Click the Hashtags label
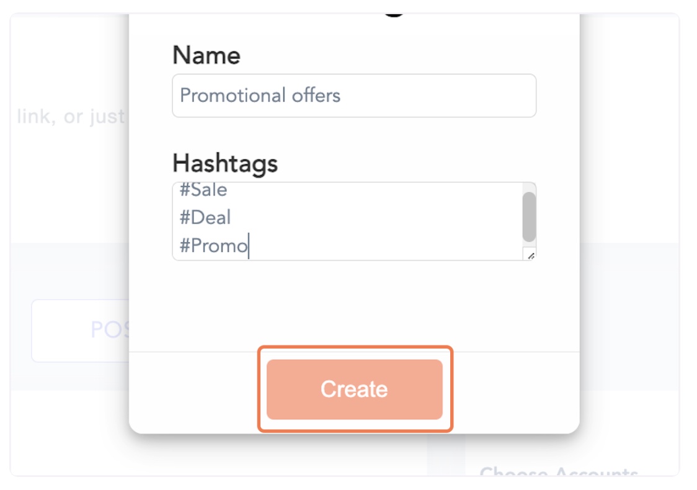Screen dimensions: 697x490 225,163
